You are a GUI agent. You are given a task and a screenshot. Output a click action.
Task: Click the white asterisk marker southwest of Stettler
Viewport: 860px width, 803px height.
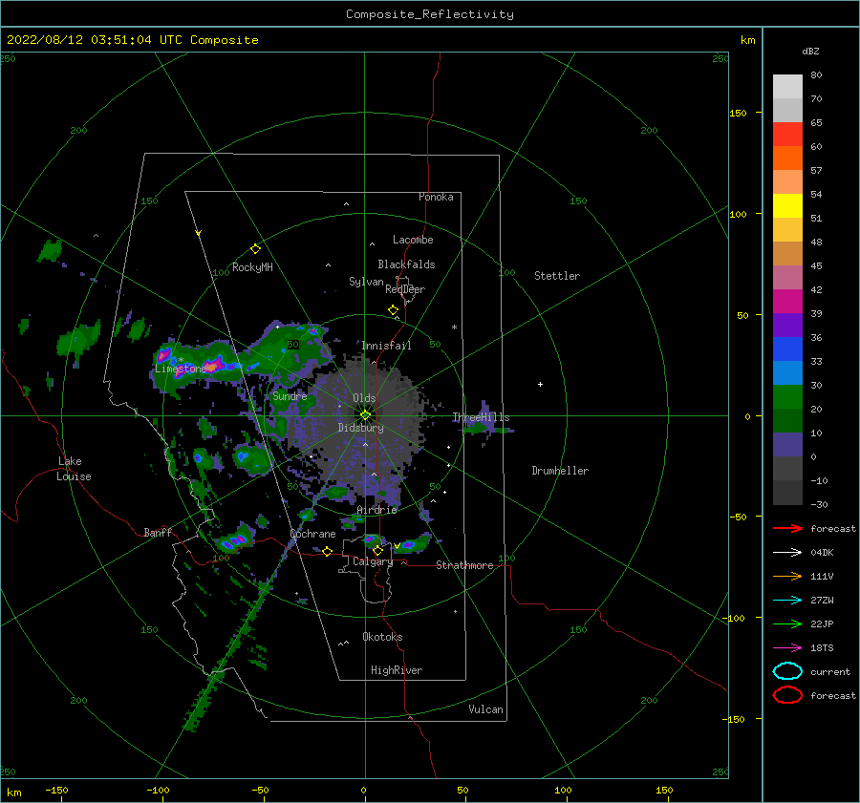point(454,328)
